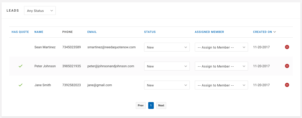Image resolution: width=302 pixels, height=118 pixels.
Task: Sort the table by Name header
Action: [39, 32]
